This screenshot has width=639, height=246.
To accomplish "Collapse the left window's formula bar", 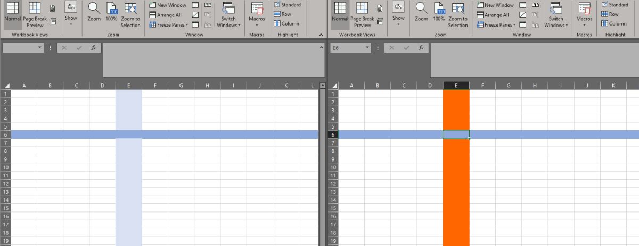I will pos(321,47).
